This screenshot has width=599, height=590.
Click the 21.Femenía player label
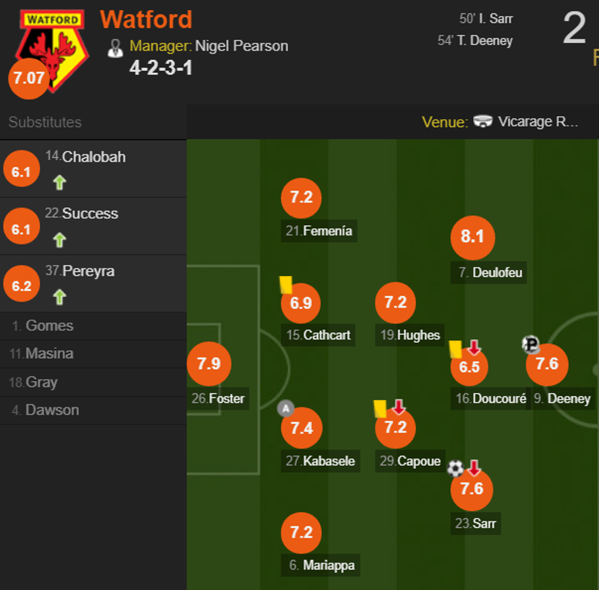point(319,231)
